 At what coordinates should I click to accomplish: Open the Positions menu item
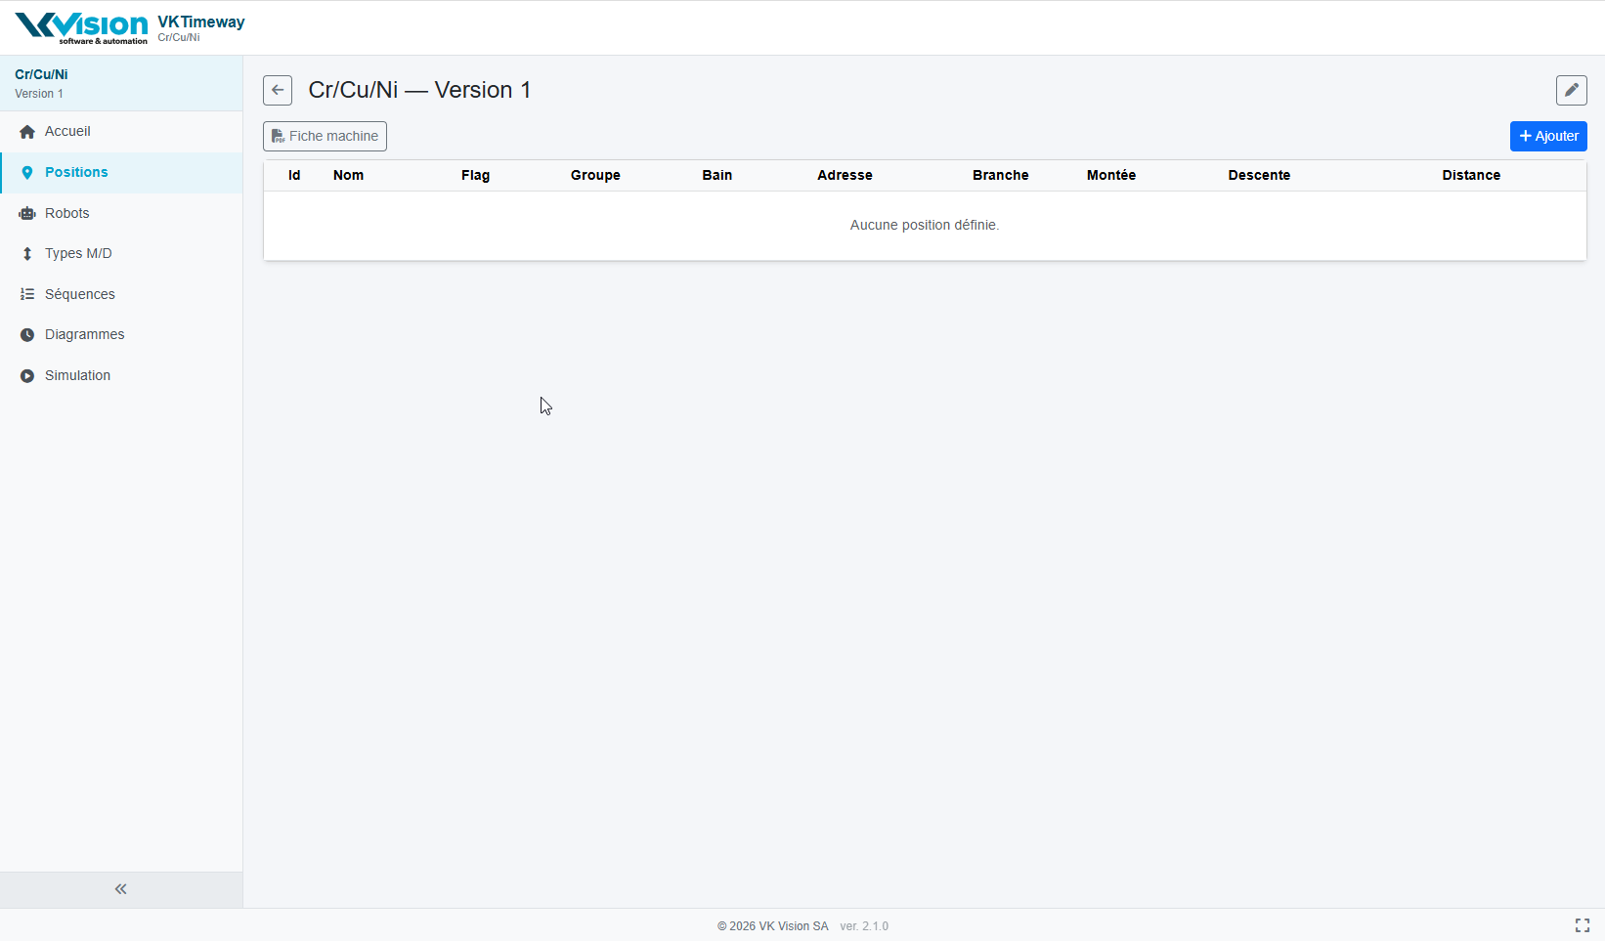(76, 172)
